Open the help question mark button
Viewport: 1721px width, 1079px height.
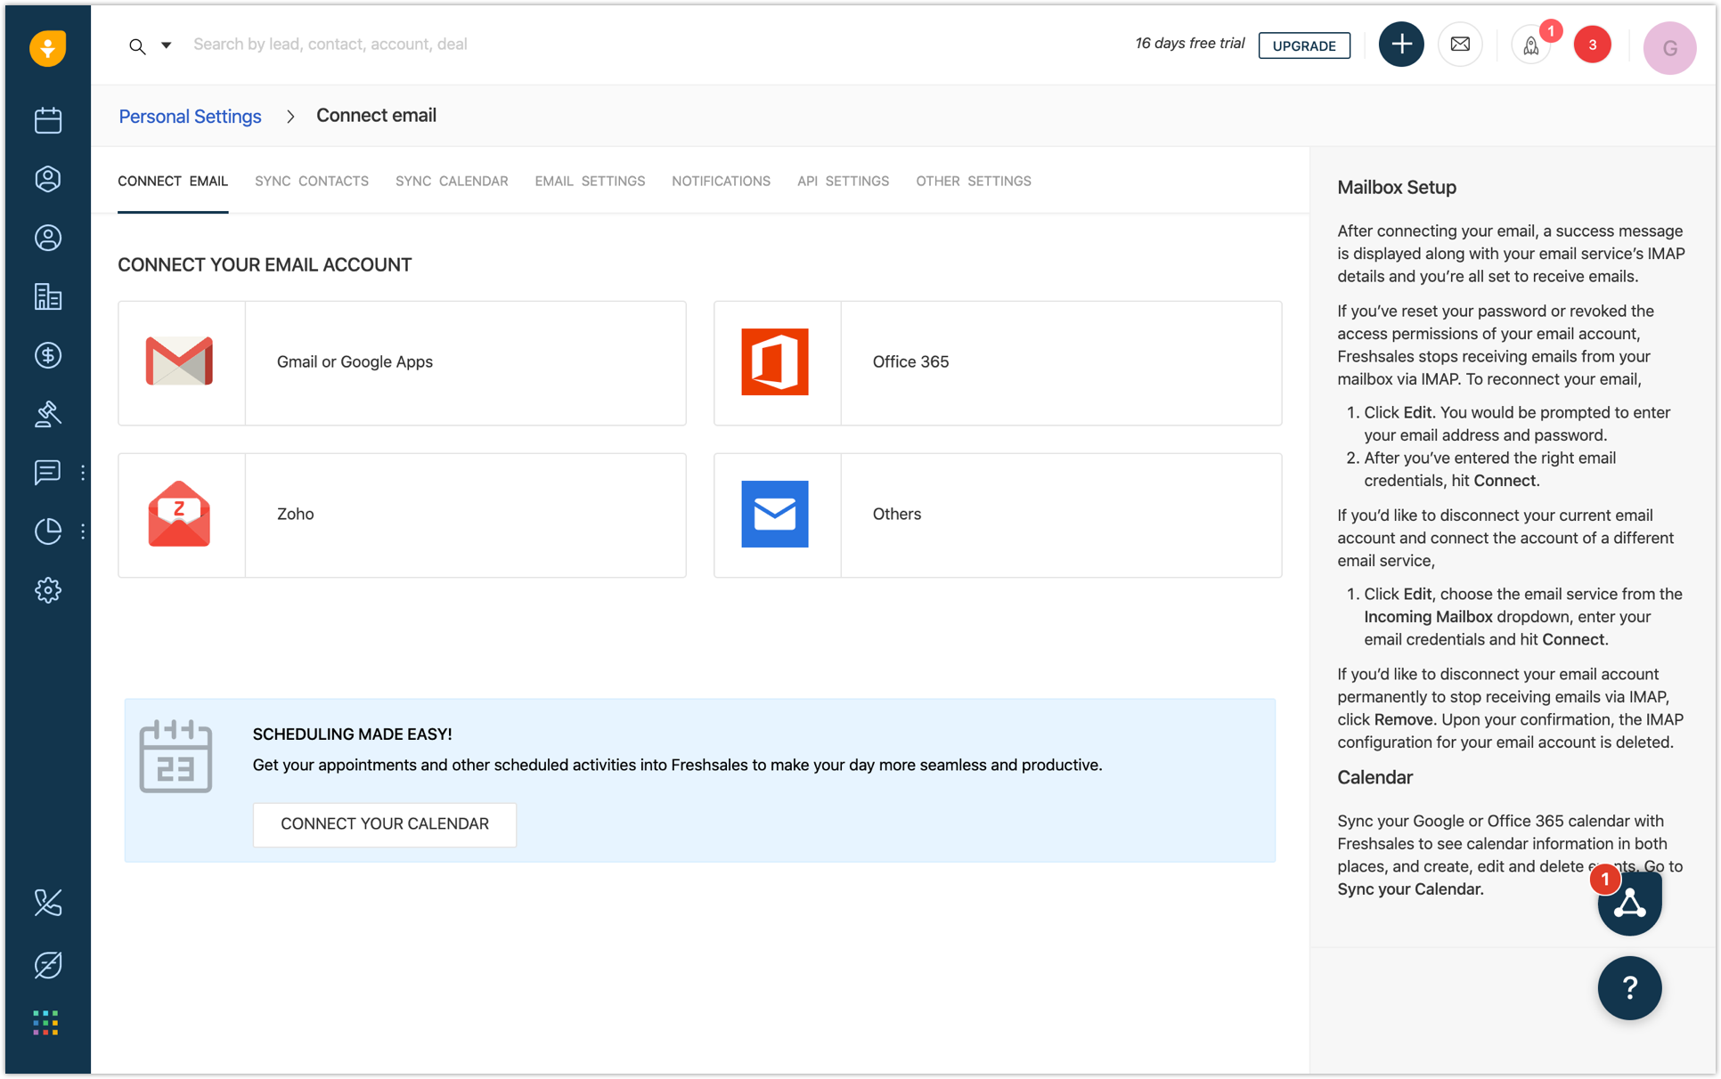[x=1629, y=987]
